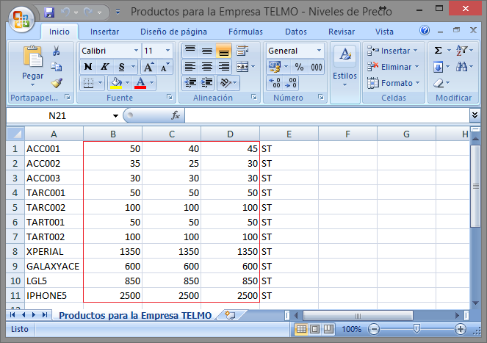Pick the yellow fill color button
Viewport: 487px width, 343px height.
[116, 83]
